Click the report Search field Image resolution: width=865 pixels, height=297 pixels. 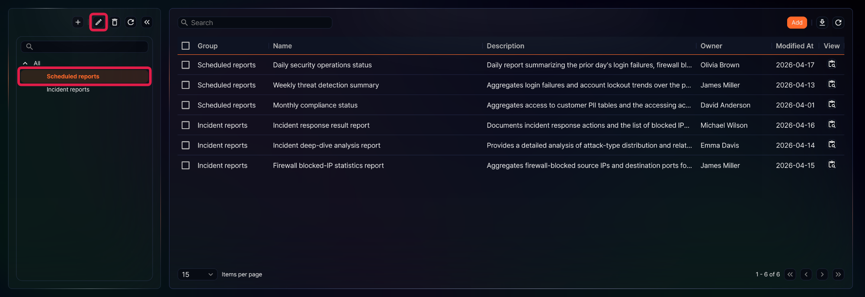click(255, 22)
